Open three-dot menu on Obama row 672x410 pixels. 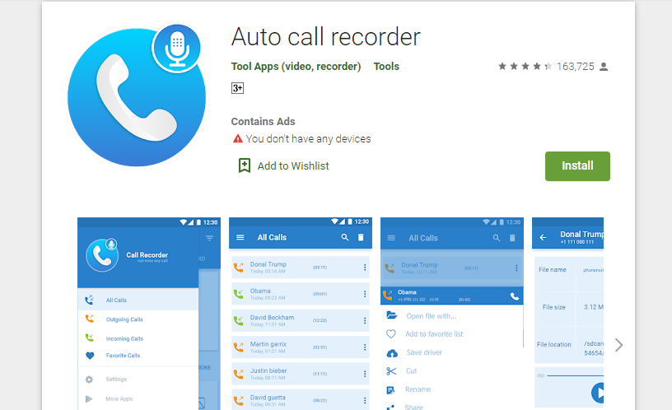coord(365,294)
